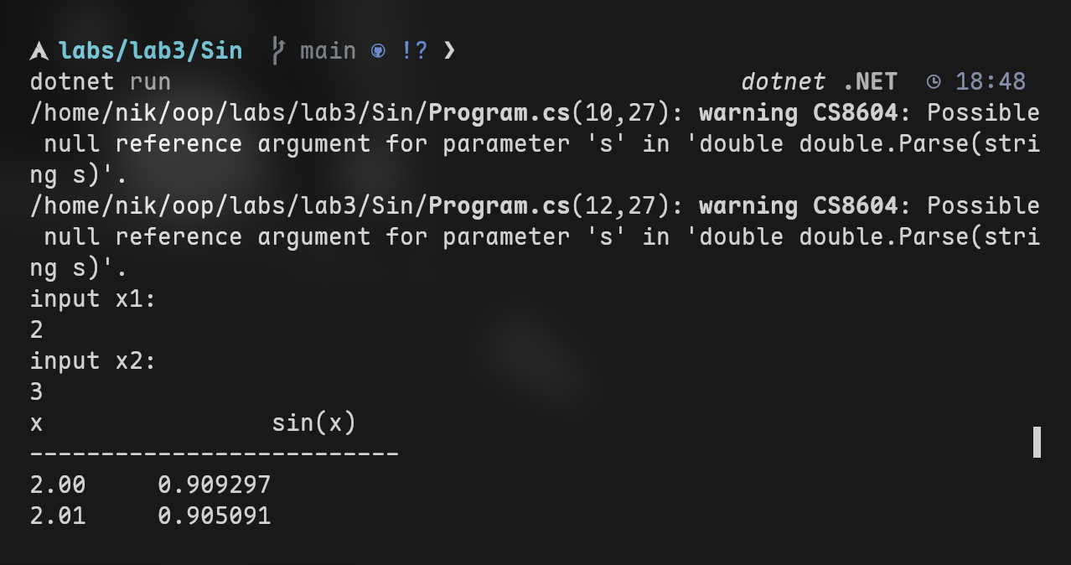Click the main branch name

pos(328,51)
